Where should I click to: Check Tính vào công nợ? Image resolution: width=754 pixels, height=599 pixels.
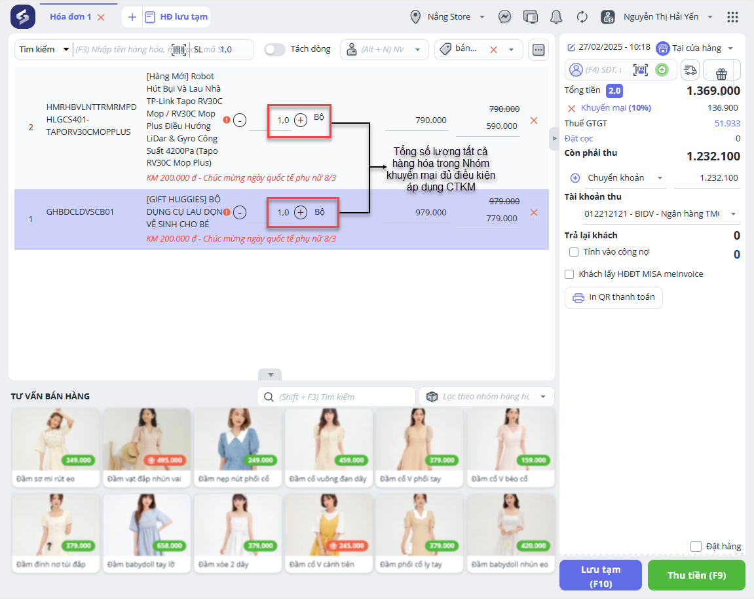pos(574,252)
